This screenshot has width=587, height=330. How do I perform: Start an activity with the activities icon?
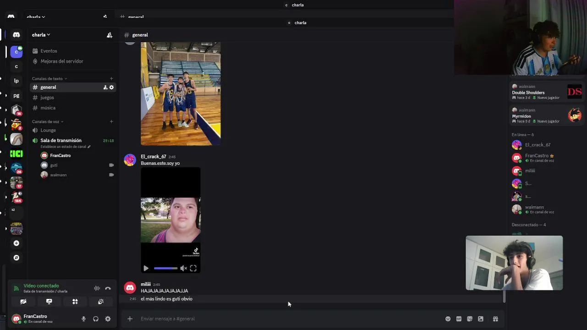tap(75, 301)
